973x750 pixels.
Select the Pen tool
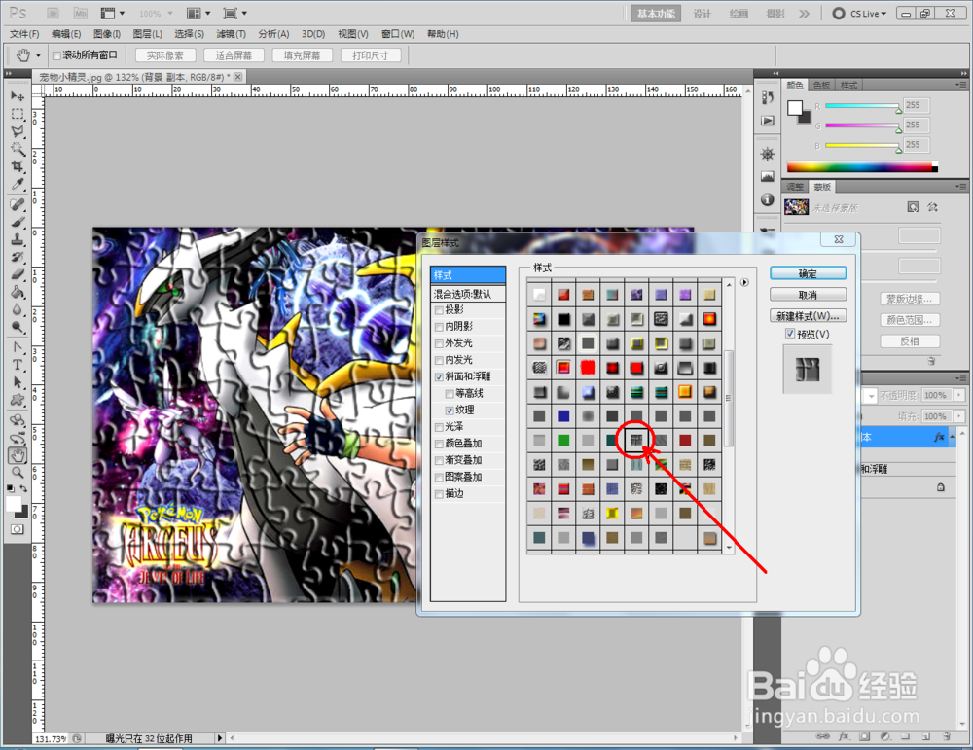coord(18,347)
